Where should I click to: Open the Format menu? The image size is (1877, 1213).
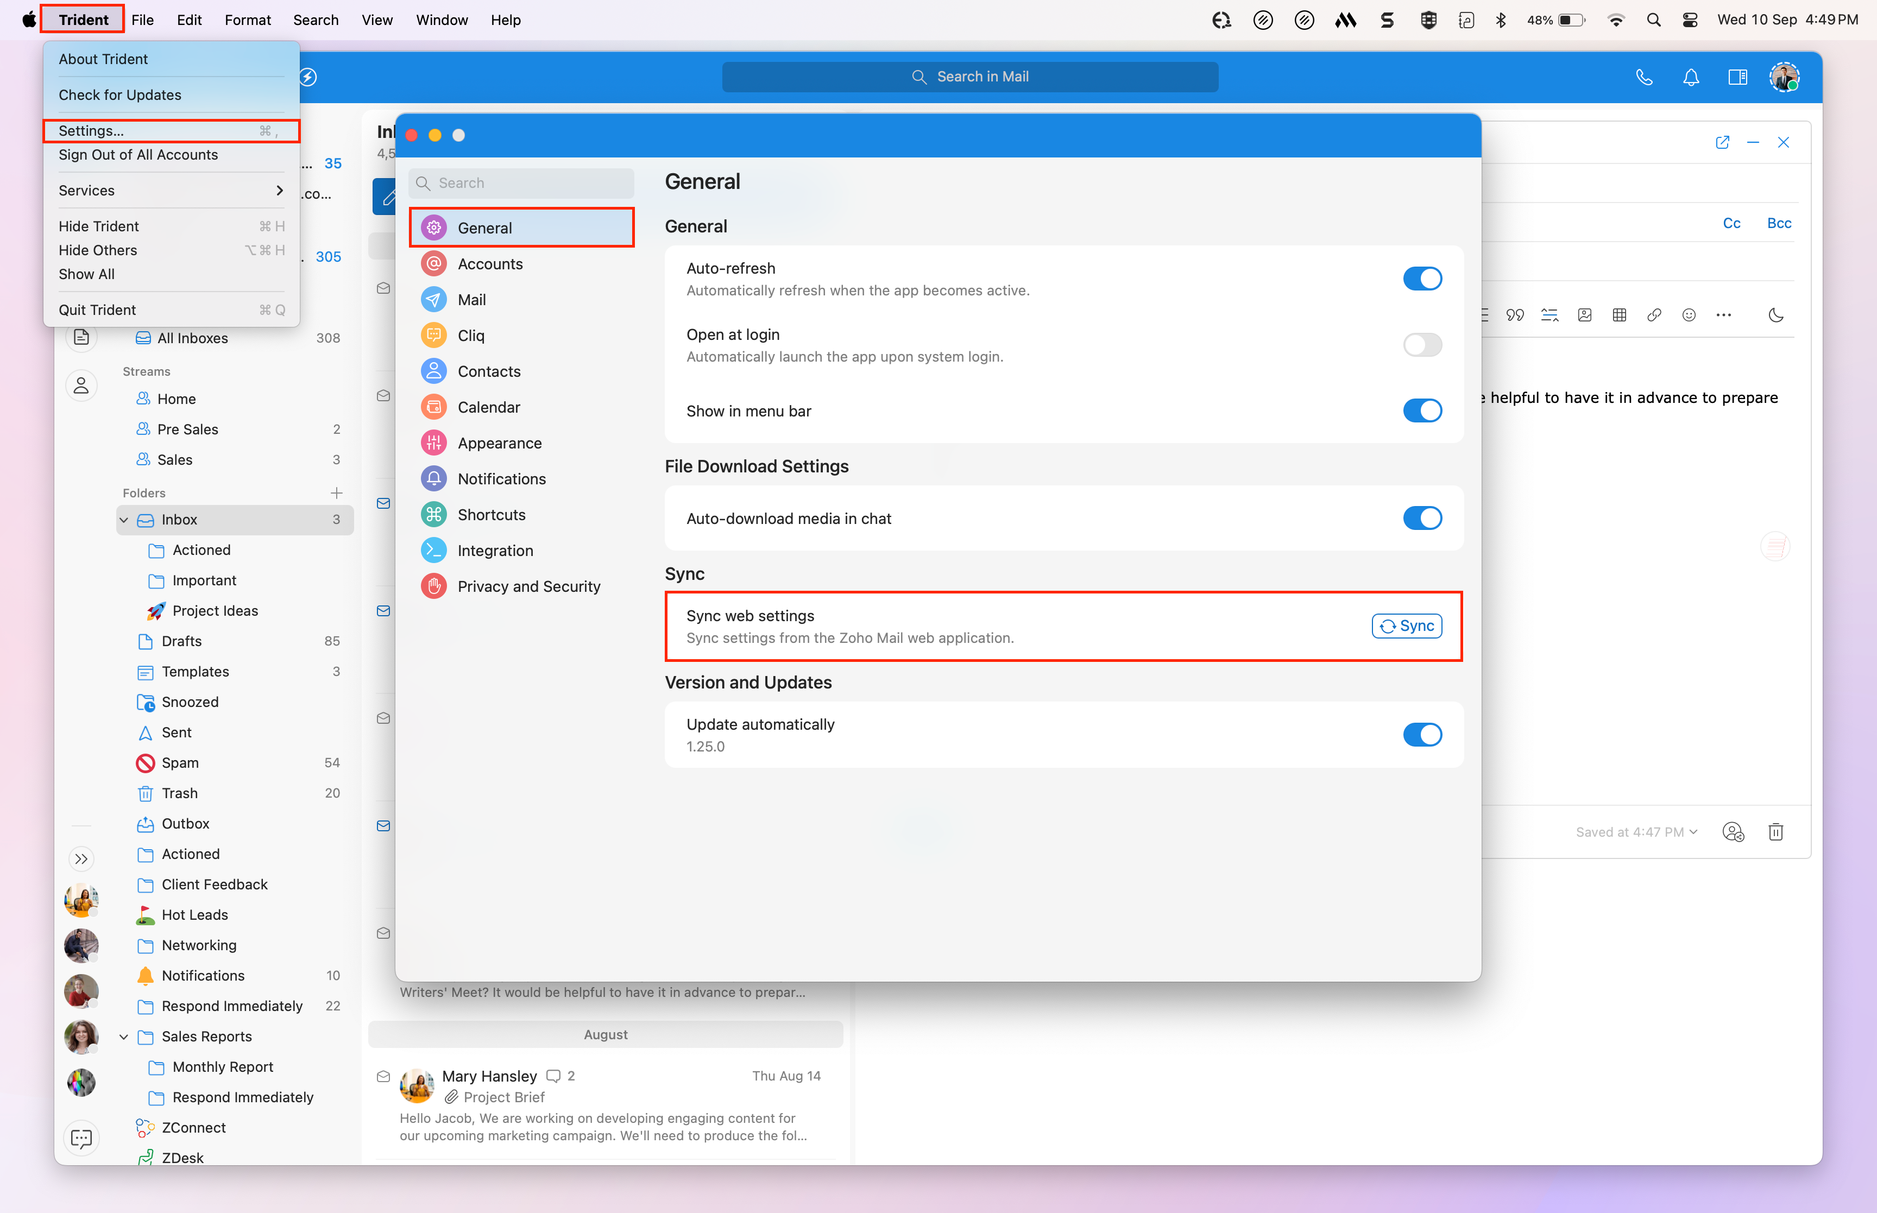coord(247,20)
